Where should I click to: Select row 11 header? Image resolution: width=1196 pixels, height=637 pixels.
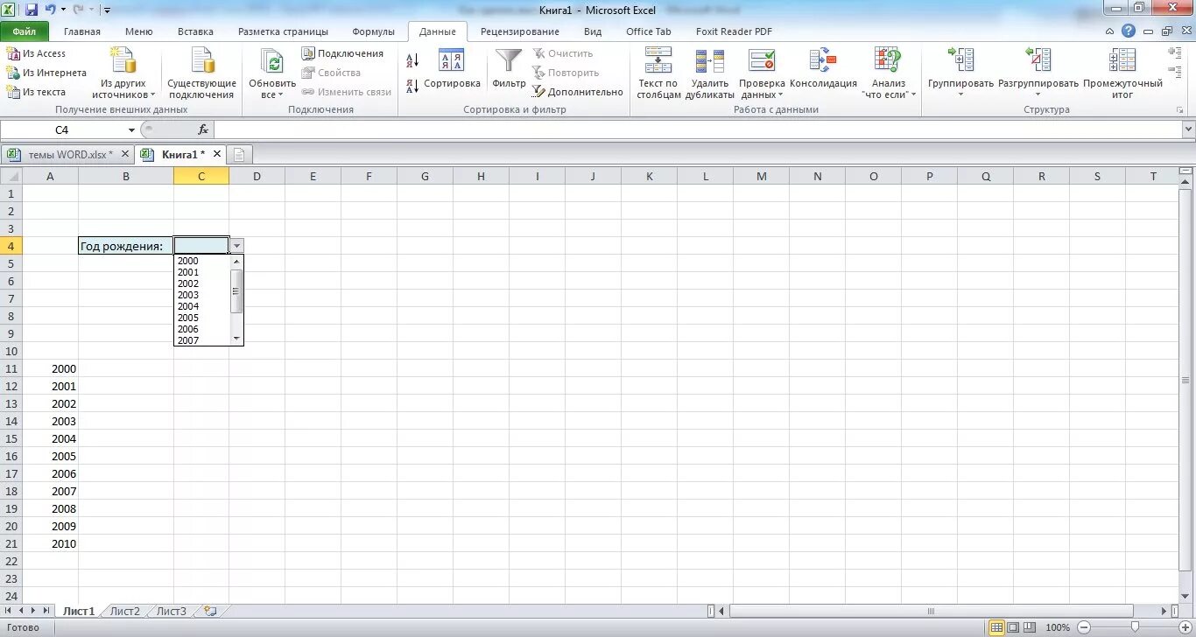11,368
